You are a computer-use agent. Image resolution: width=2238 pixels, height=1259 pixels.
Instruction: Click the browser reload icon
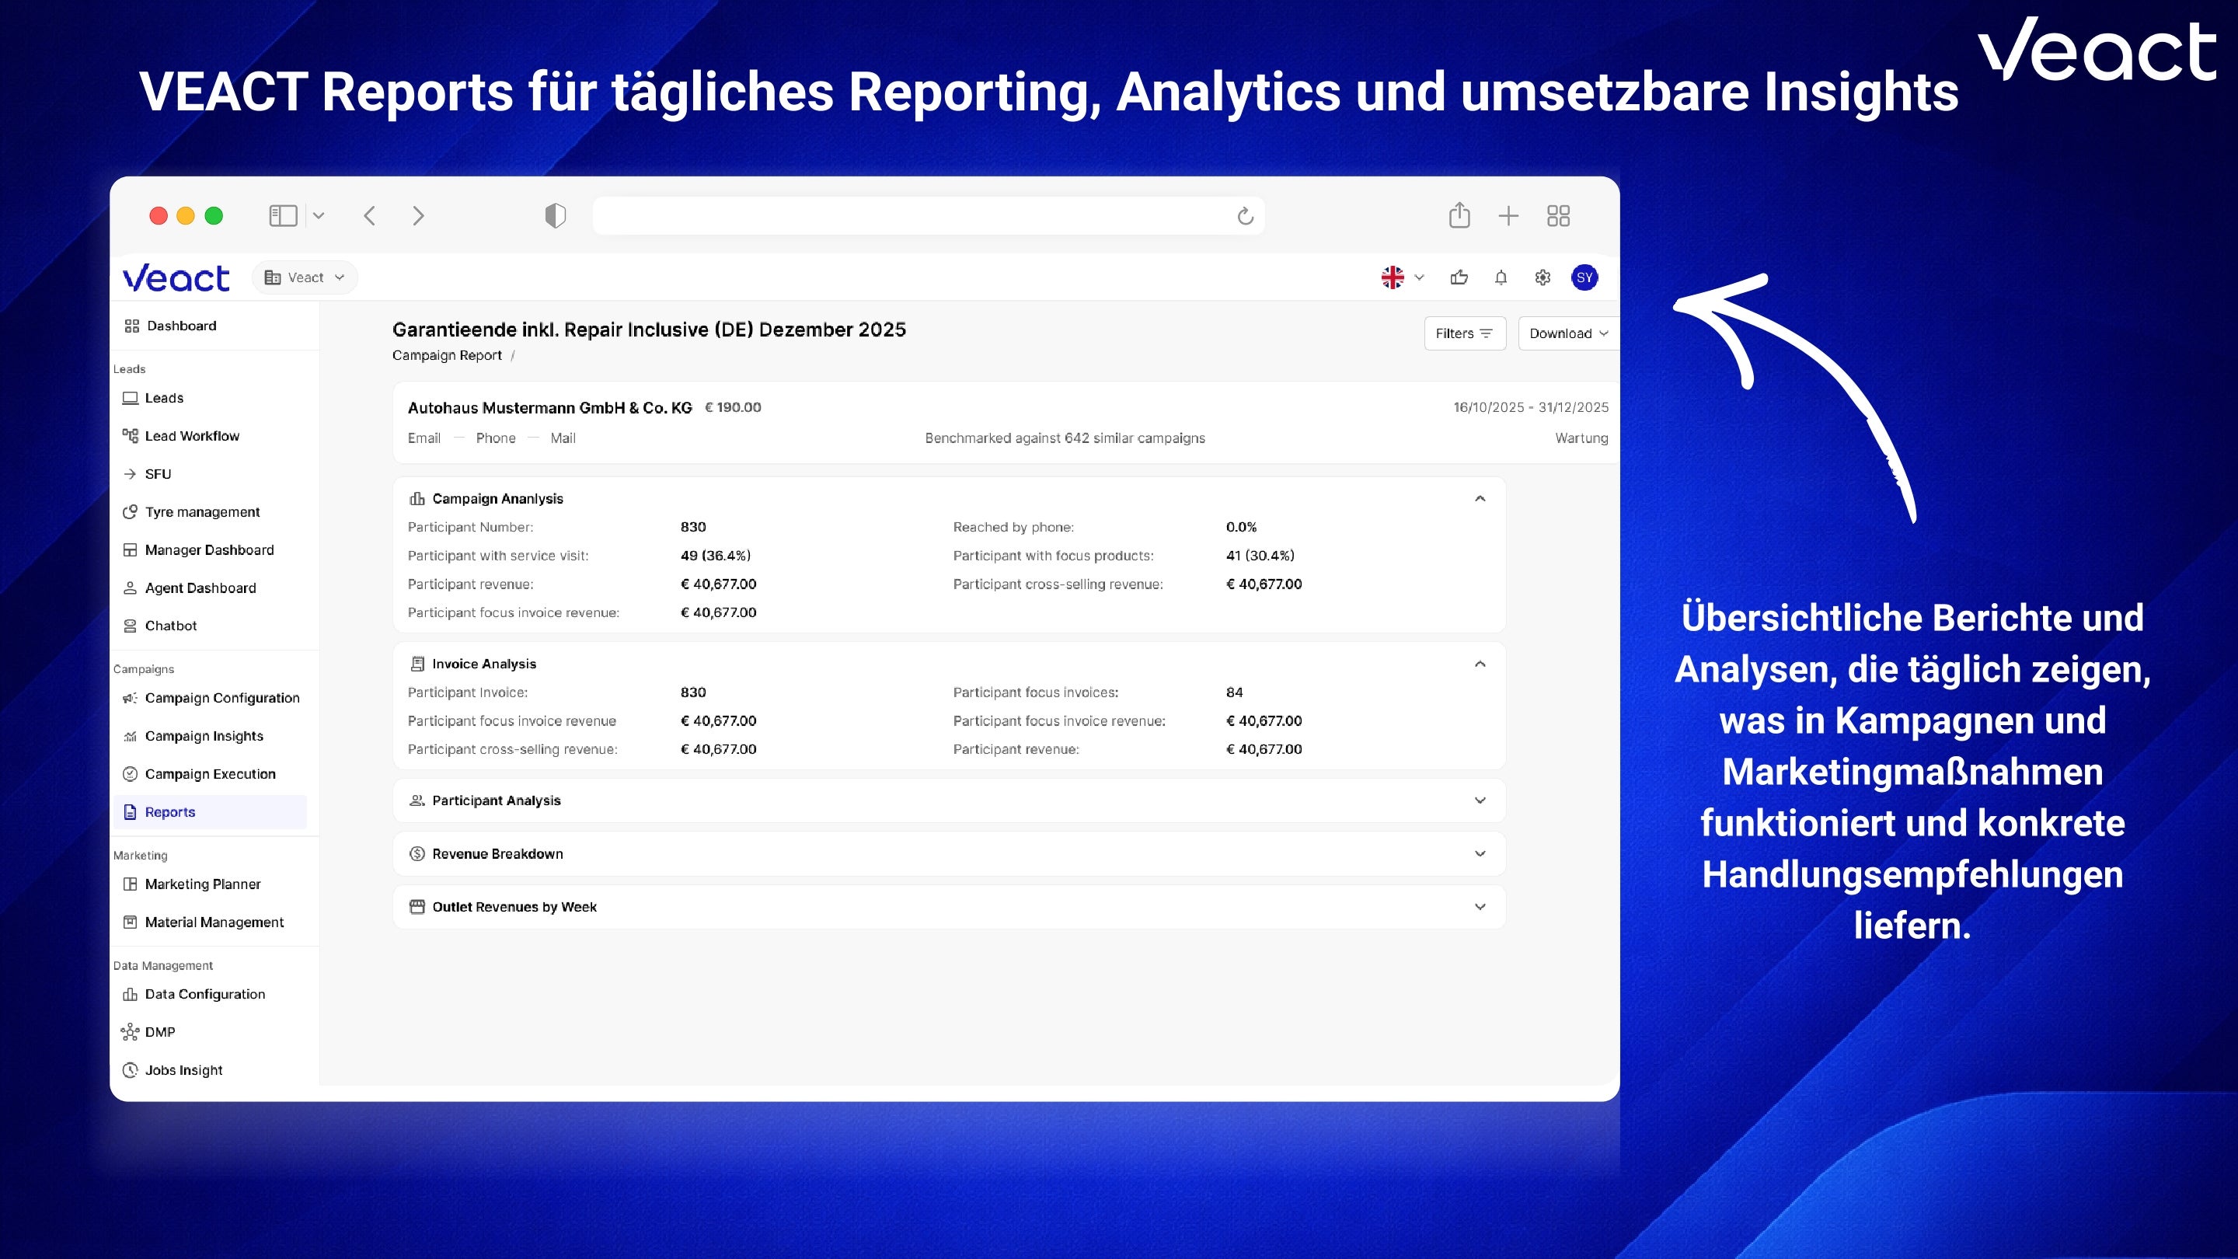(x=1244, y=215)
